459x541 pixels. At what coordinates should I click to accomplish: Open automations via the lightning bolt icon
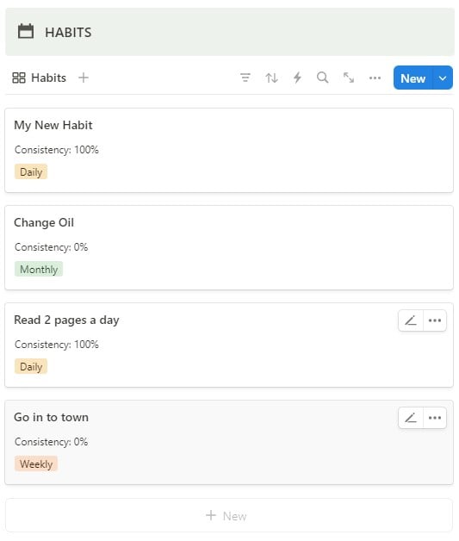pos(297,78)
